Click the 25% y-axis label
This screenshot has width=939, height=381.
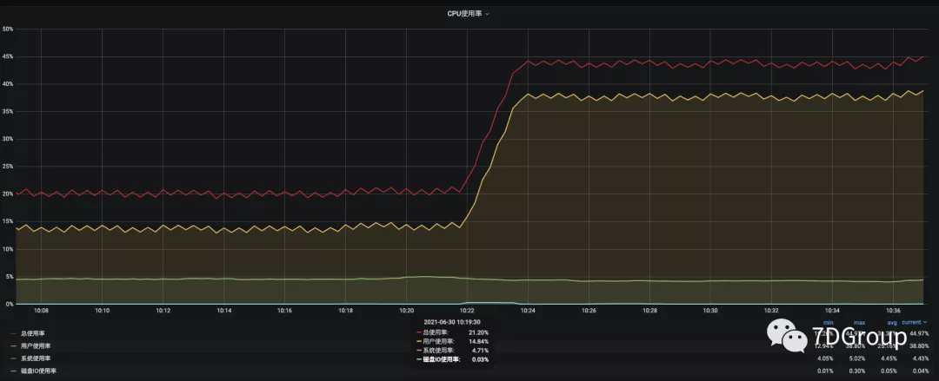coord(7,167)
